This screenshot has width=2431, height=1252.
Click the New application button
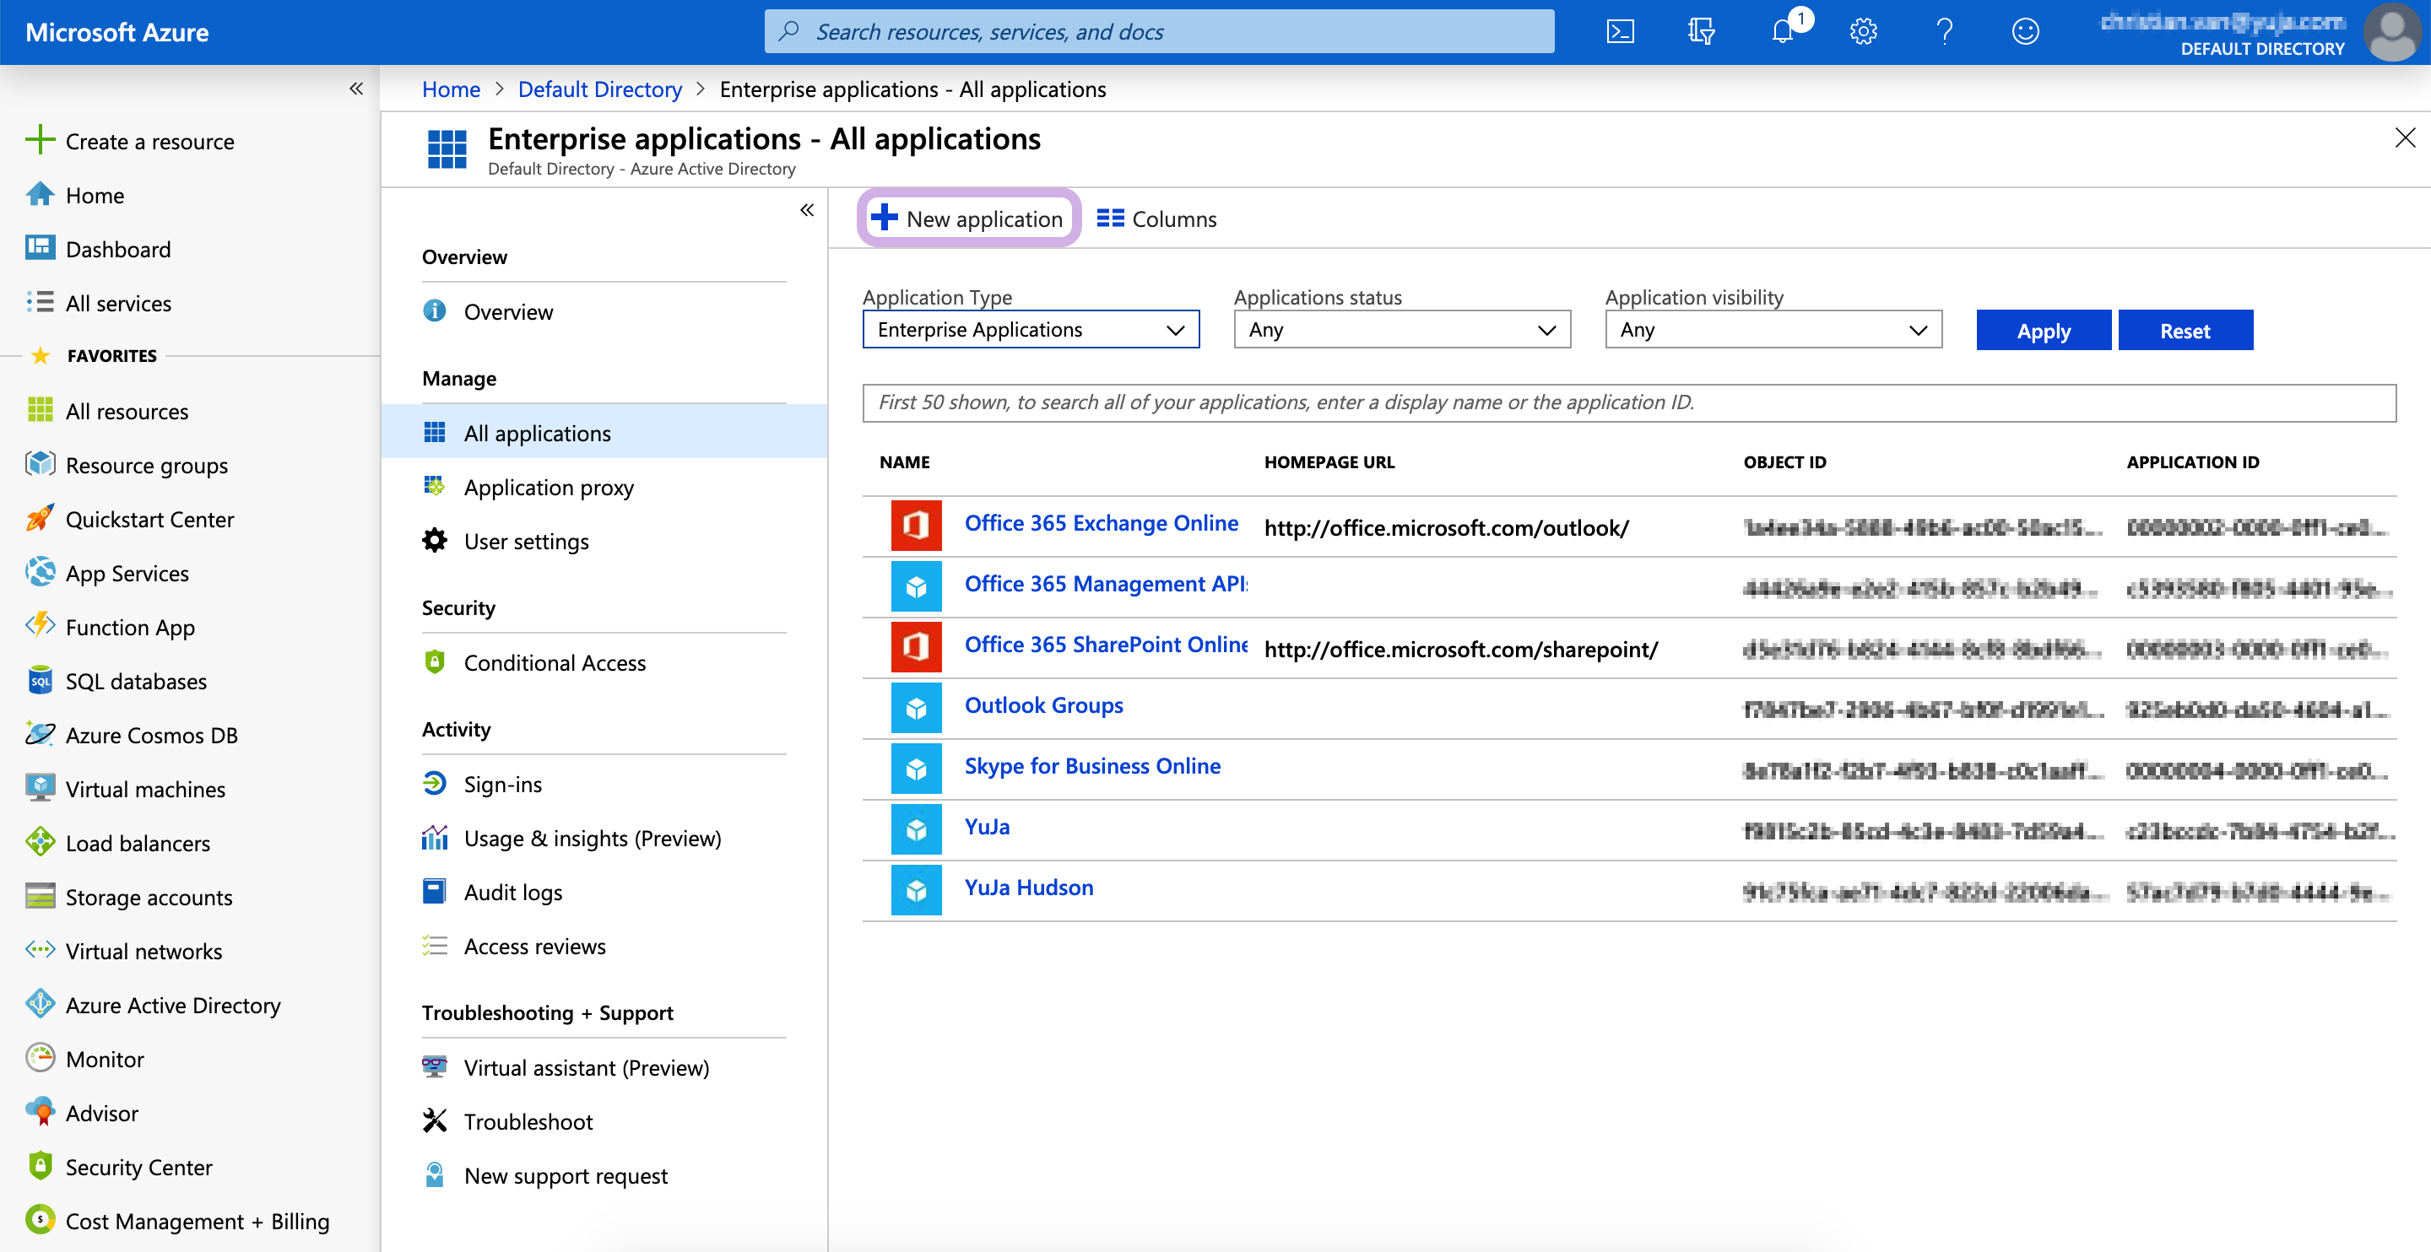968,219
